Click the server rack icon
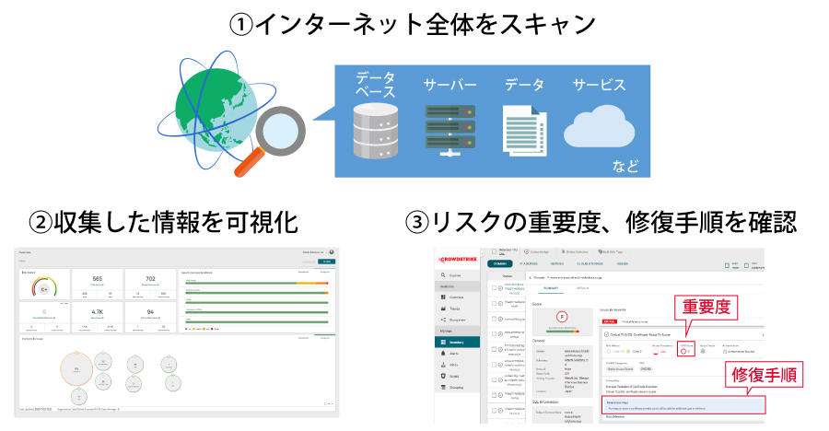This screenshot has width=829, height=431. point(449,128)
